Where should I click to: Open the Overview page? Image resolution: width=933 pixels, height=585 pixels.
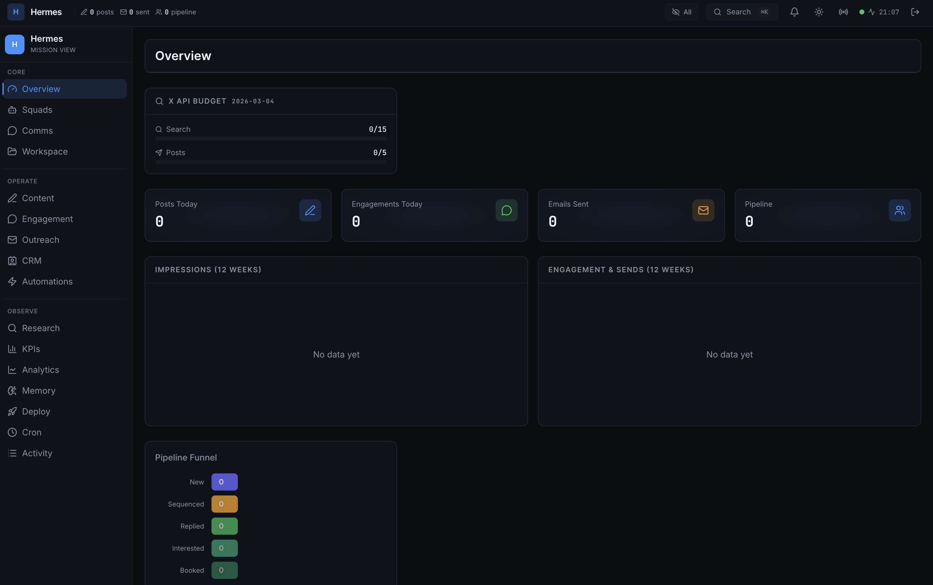[x=65, y=89]
